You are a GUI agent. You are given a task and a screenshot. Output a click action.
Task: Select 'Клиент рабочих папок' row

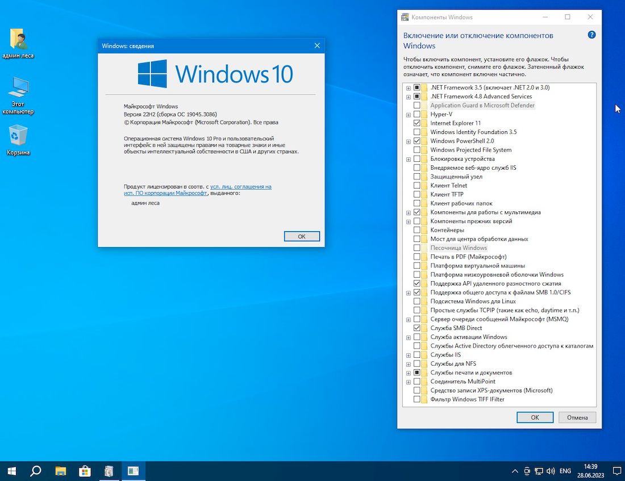(x=461, y=203)
